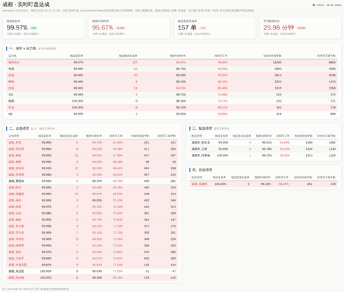Click the 92.90% cell in 配送经理 table
The width and height of the screenshot is (344, 292).
point(284,149)
